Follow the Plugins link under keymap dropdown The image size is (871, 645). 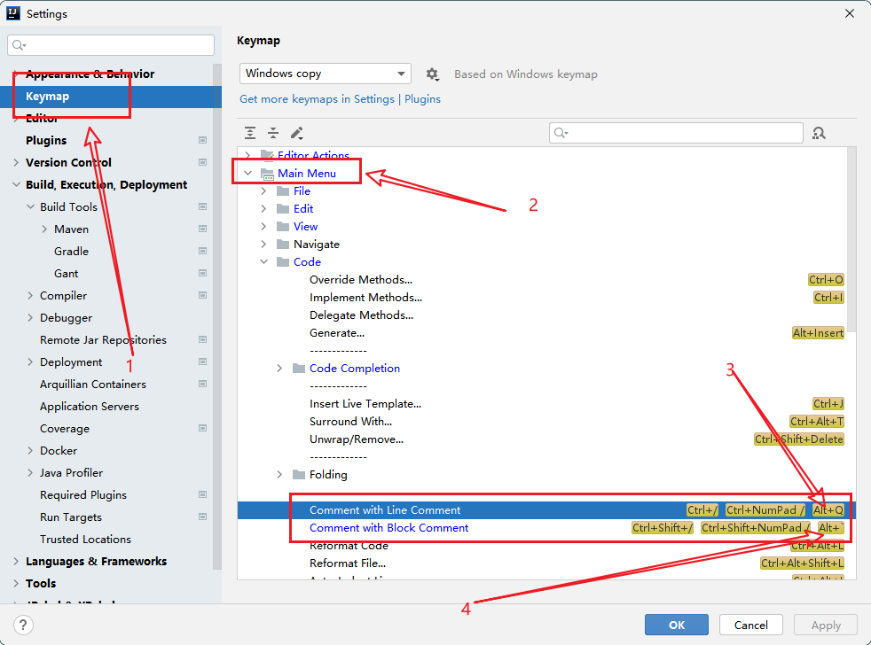coord(422,98)
